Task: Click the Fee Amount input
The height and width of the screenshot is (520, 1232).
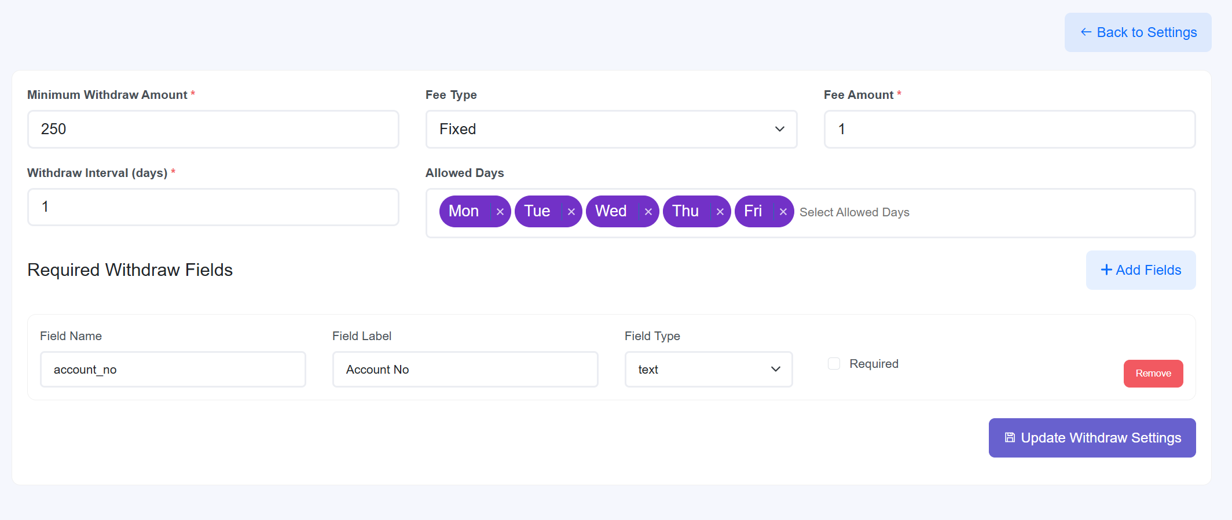Action: 1009,129
